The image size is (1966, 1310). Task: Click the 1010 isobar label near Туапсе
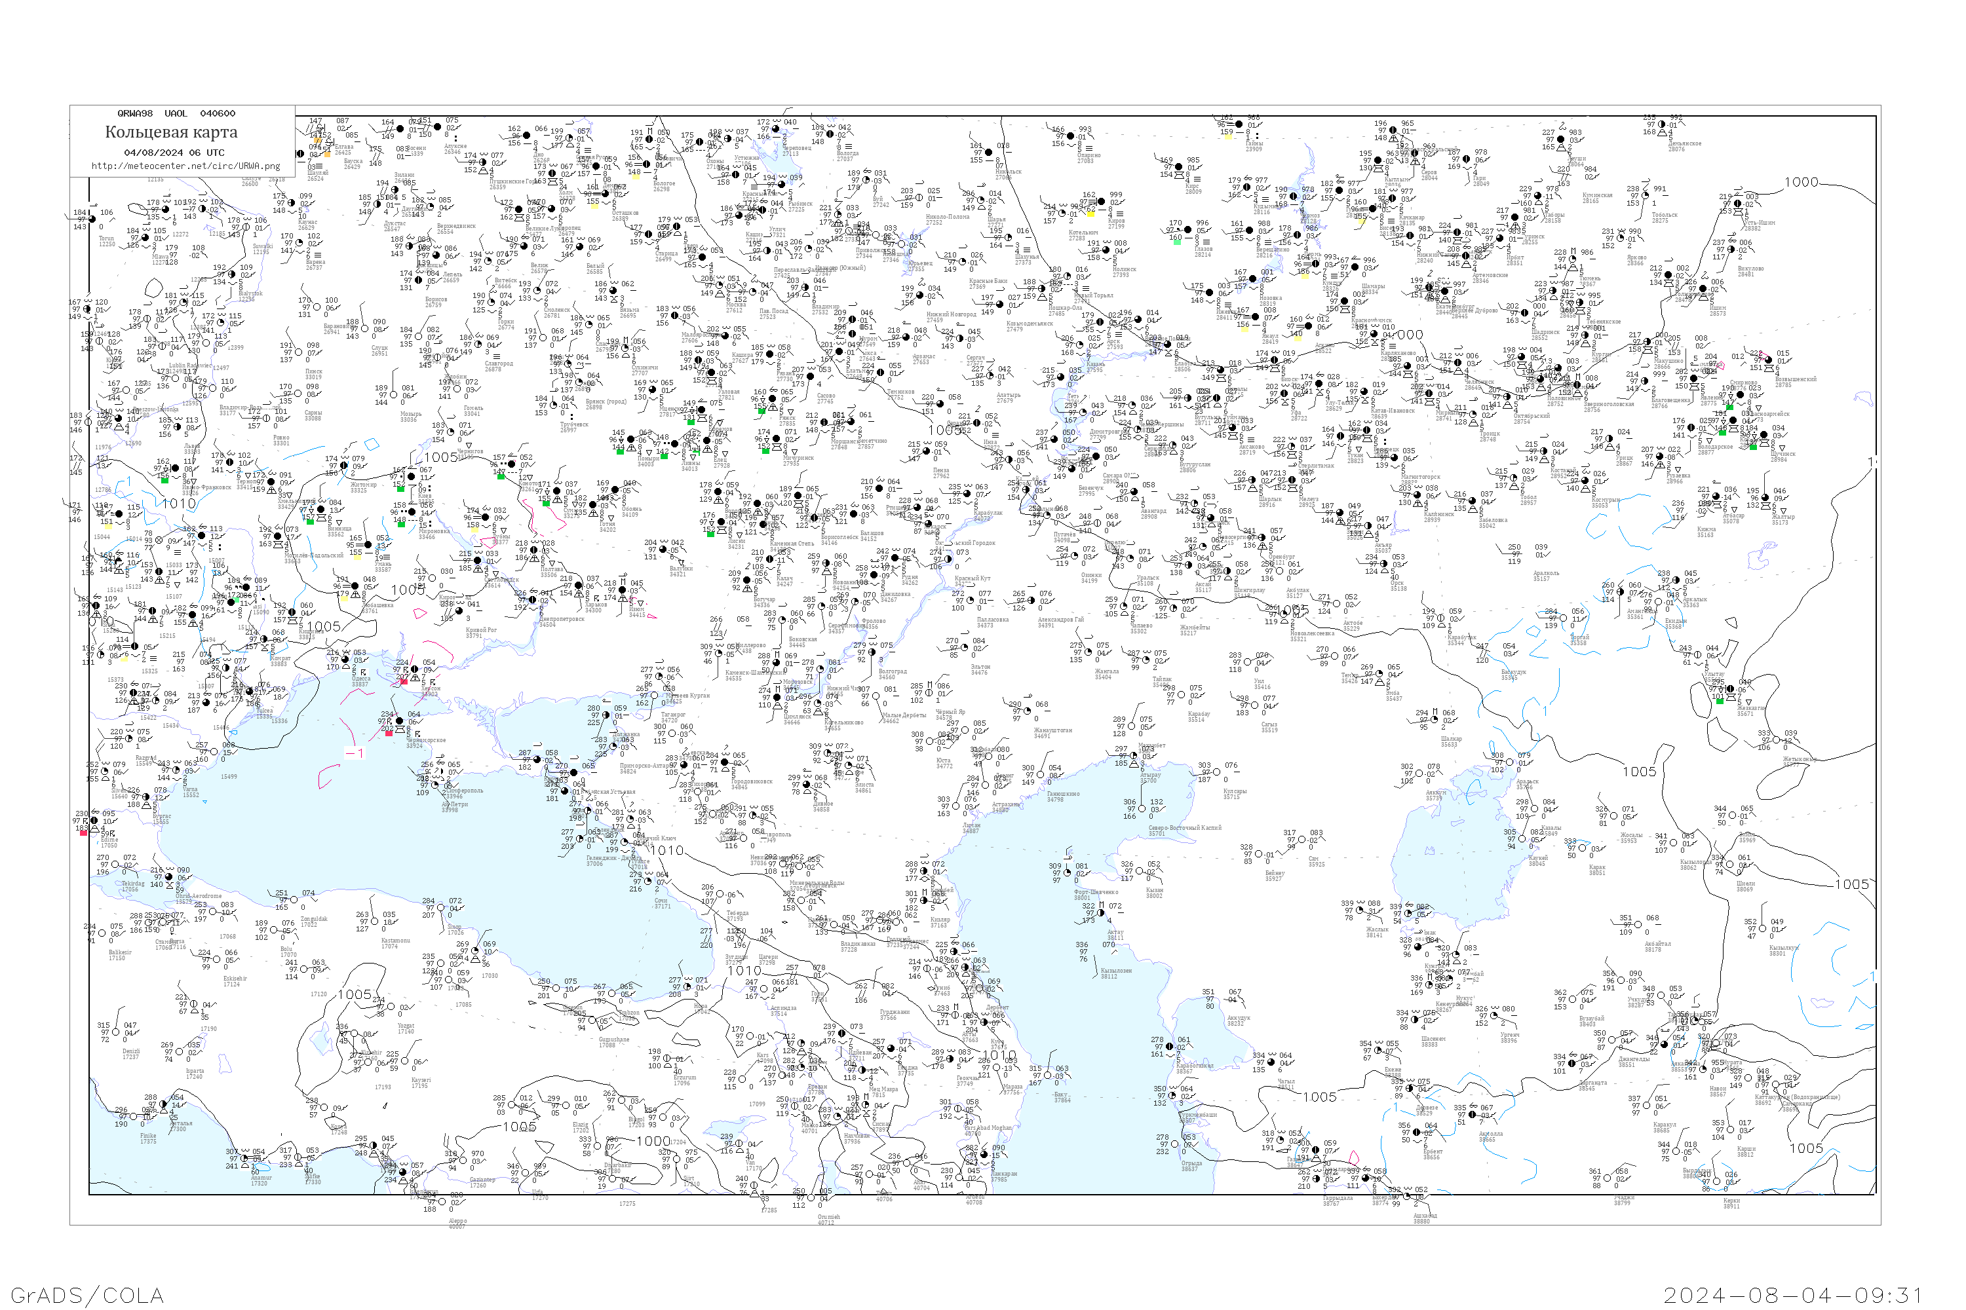click(x=666, y=850)
